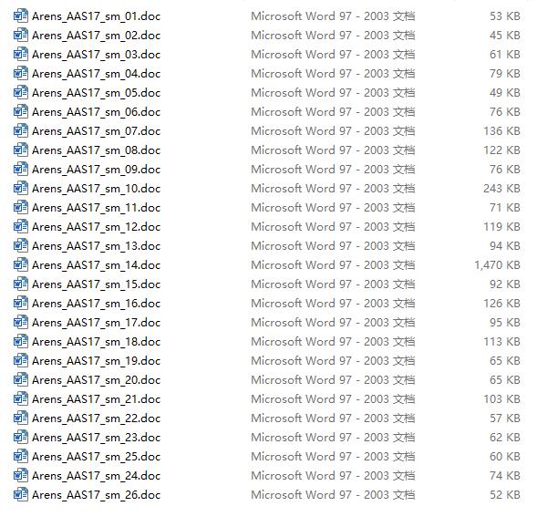Click file type text of Arens_AAS17_sm_02.doc
The image size is (558, 527).
click(x=333, y=36)
